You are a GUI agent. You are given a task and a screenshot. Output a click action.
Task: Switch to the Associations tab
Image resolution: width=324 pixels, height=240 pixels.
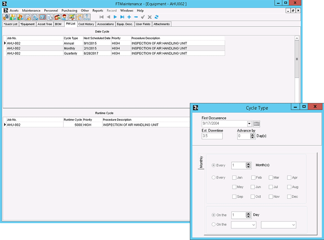tap(106, 24)
